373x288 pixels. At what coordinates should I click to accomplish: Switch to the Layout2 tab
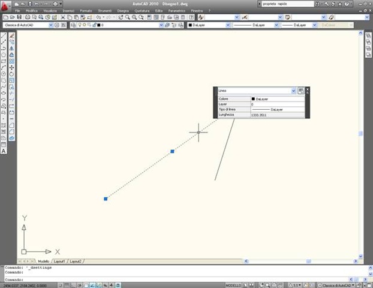click(75, 262)
